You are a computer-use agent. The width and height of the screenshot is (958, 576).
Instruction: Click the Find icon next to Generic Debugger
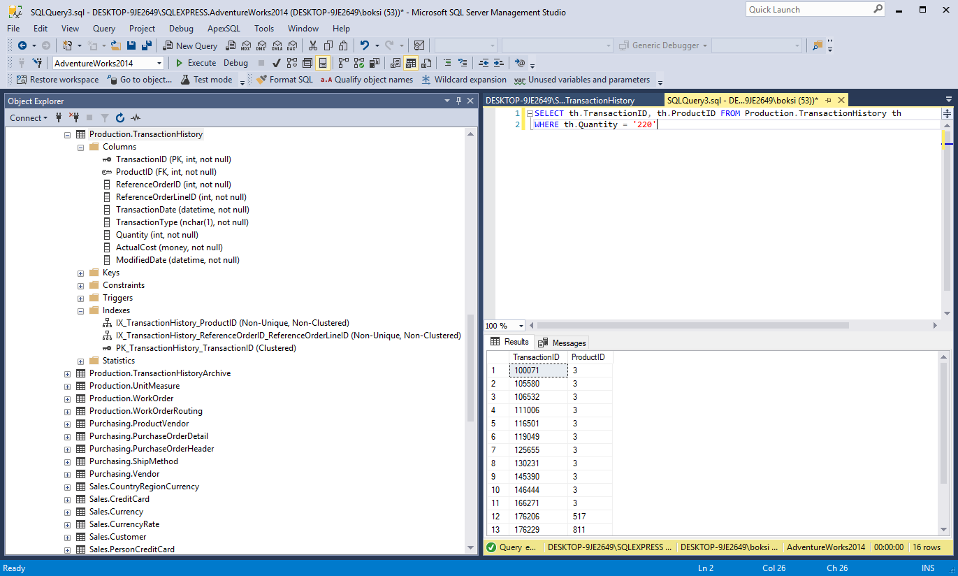[x=818, y=45]
